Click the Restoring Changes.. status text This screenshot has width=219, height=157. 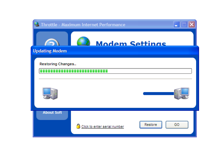(58, 64)
